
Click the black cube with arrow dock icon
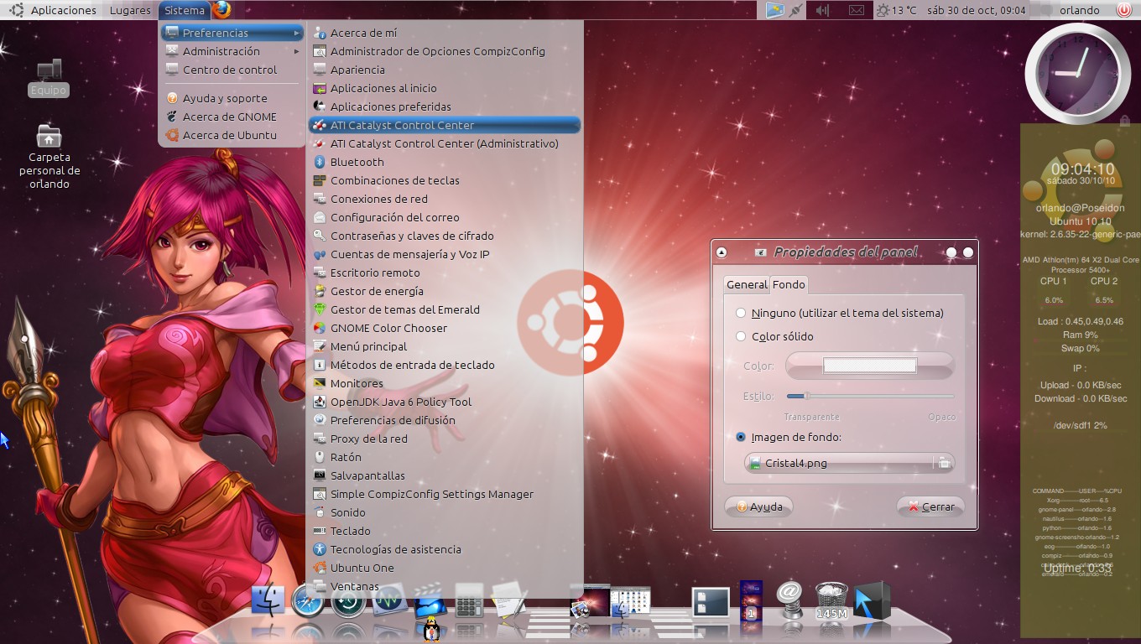coord(872,601)
